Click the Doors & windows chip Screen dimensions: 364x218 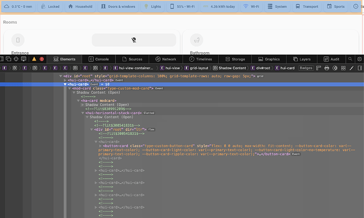point(120,7)
